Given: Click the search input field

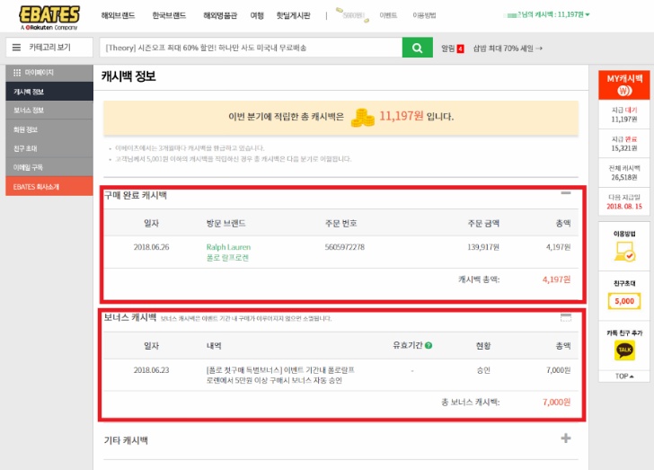Looking at the screenshot, I should [251, 48].
